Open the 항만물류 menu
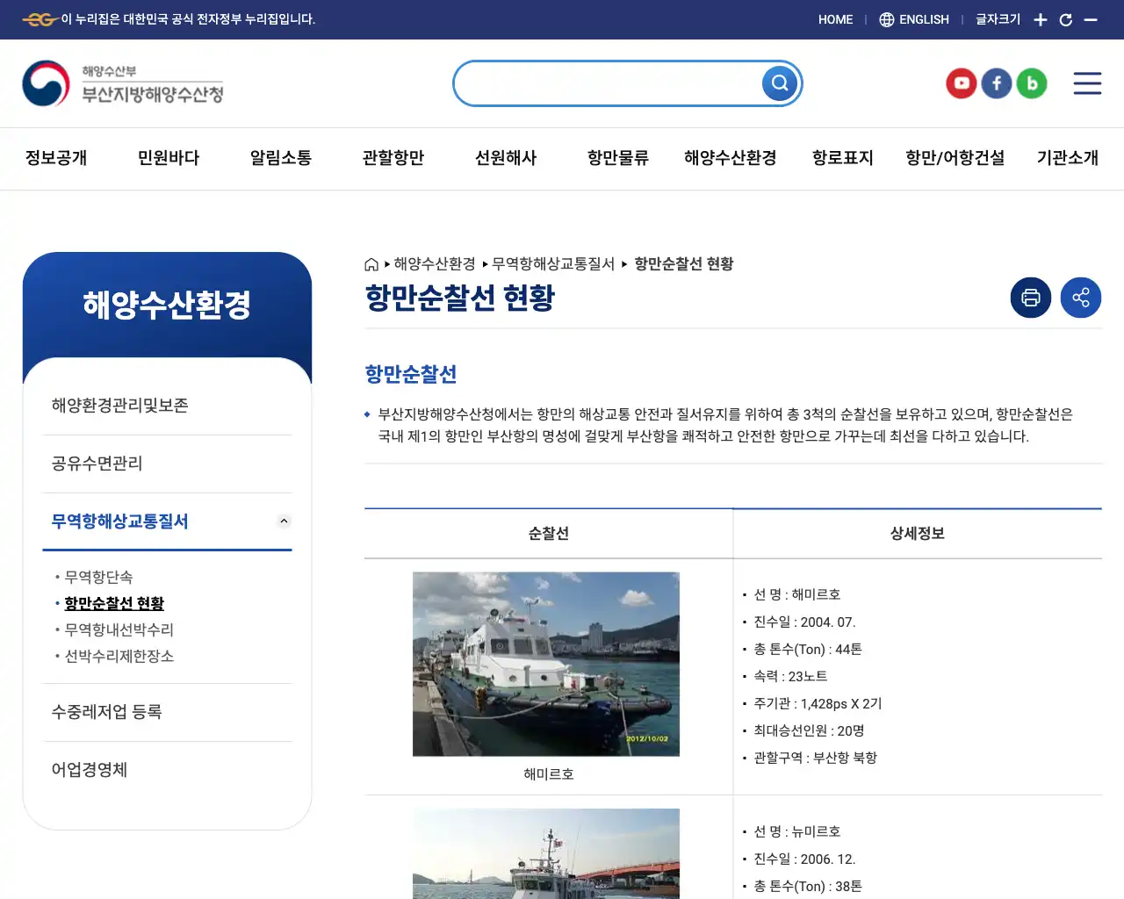This screenshot has height=899, width=1124. (618, 158)
